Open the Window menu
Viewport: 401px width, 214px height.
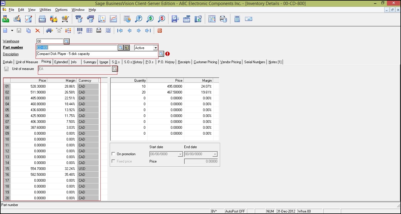pyautogui.click(x=78, y=10)
